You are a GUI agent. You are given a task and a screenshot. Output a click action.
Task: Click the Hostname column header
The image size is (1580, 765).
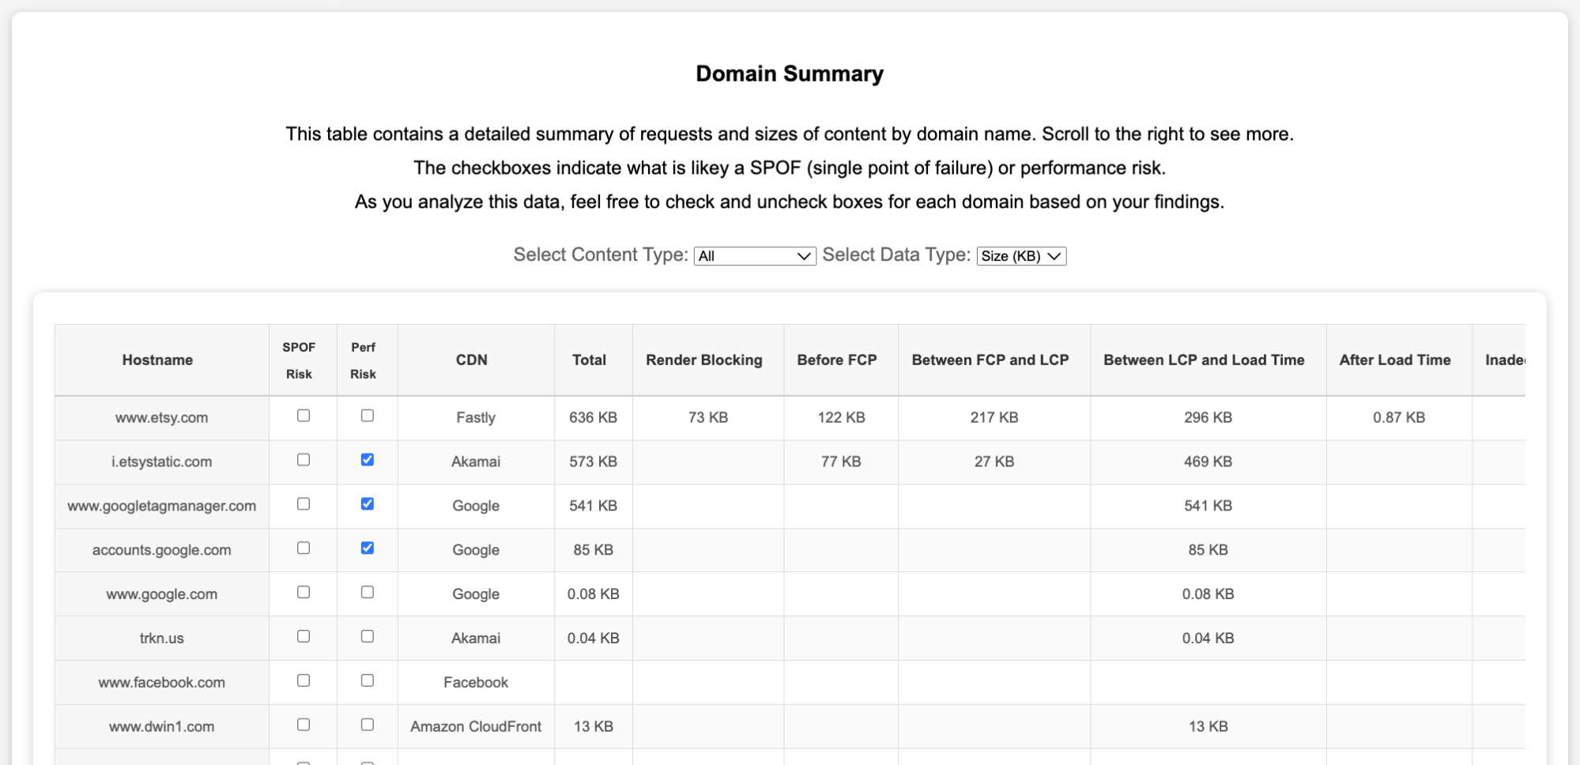[158, 360]
